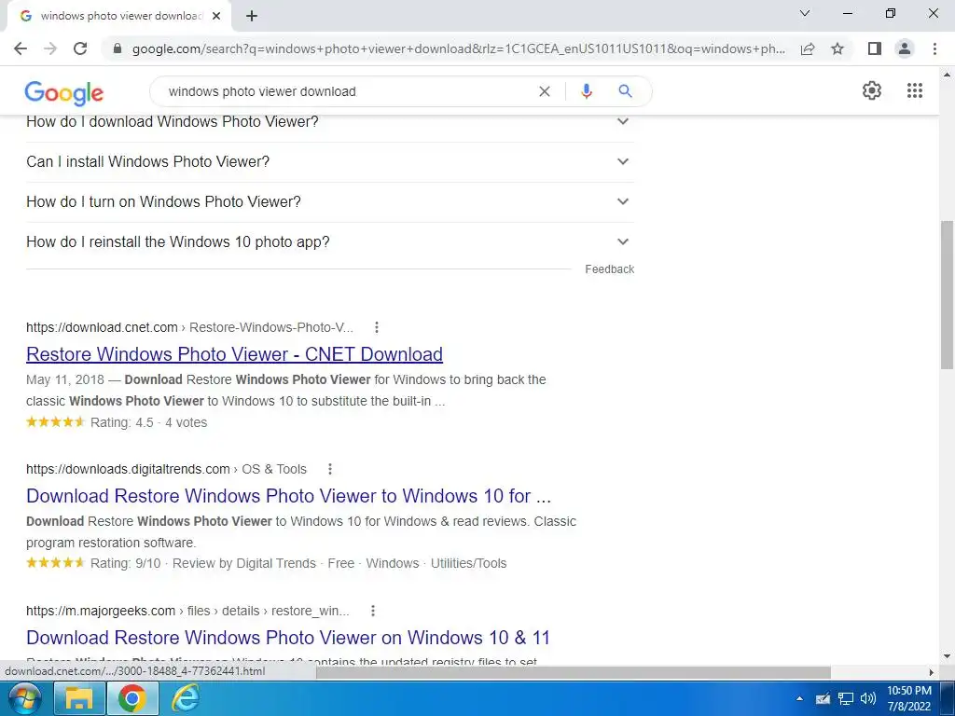Viewport: 955px width, 716px height.
Task: Expand How do I reinstall Windows 10 photo app
Action: [330, 242]
